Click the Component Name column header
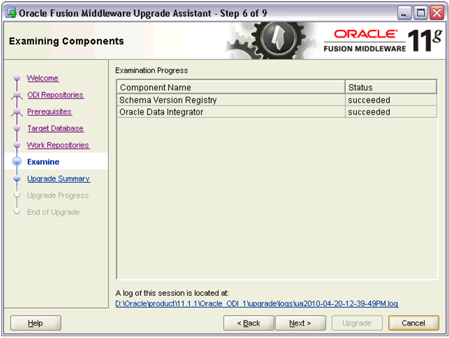 pos(231,87)
